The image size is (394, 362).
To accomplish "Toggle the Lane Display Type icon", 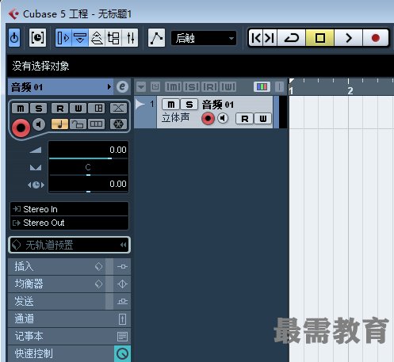I will coord(97,124).
